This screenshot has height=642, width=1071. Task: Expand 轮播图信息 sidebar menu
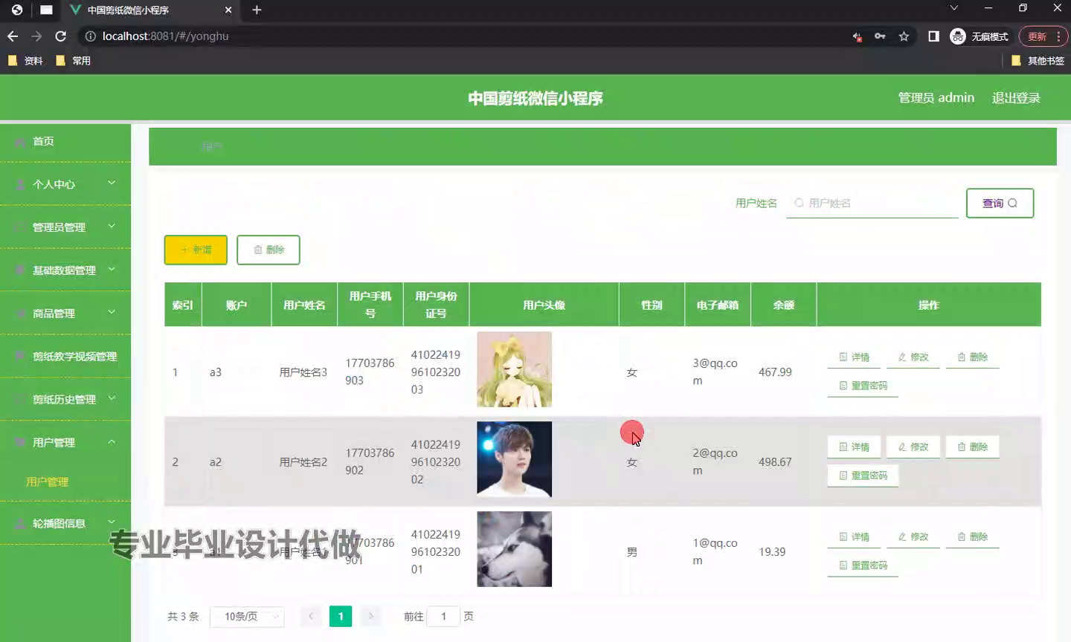[65, 524]
